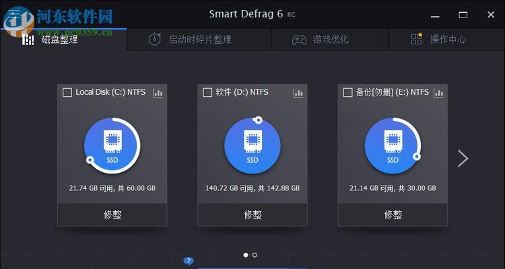Viewport: 505px width, 269px height.
Task: Click the usage ring handle on drive D:
Action: (259, 120)
